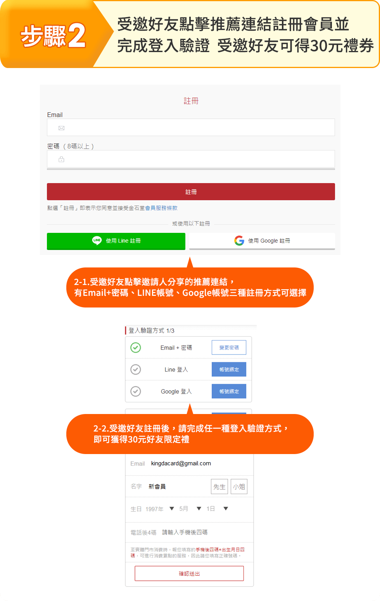Click the 確認送出 submit button

[x=189, y=573]
